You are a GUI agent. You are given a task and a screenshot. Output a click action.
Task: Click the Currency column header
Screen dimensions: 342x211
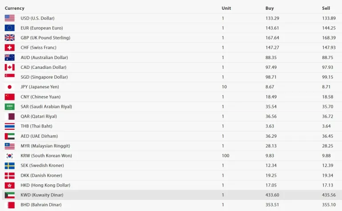point(15,8)
